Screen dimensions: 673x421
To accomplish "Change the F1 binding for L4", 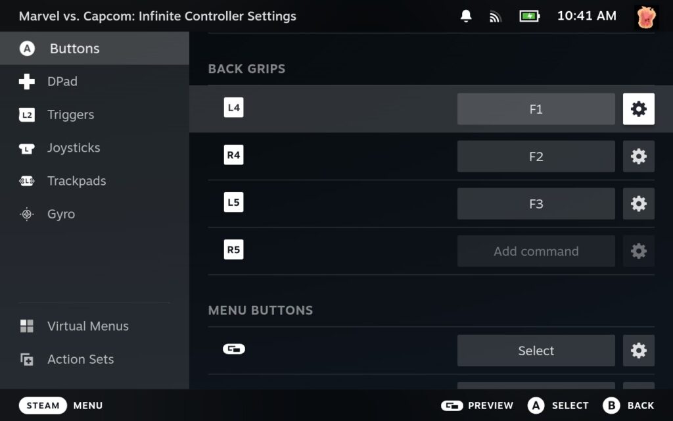I will coord(536,109).
